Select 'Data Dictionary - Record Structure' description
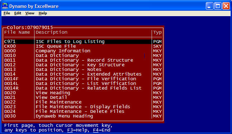 click(84, 60)
